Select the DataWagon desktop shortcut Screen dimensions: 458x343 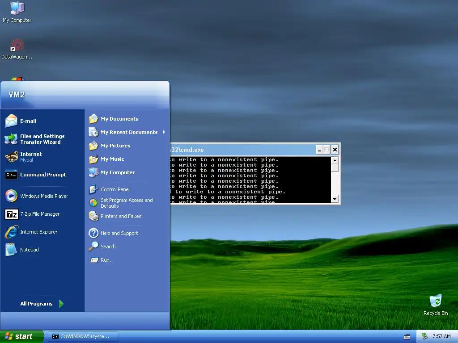[17, 49]
